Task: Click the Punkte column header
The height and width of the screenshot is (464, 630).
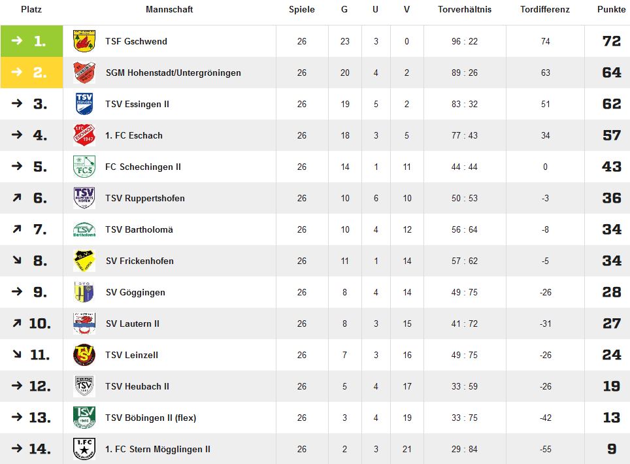Action: pos(611,9)
